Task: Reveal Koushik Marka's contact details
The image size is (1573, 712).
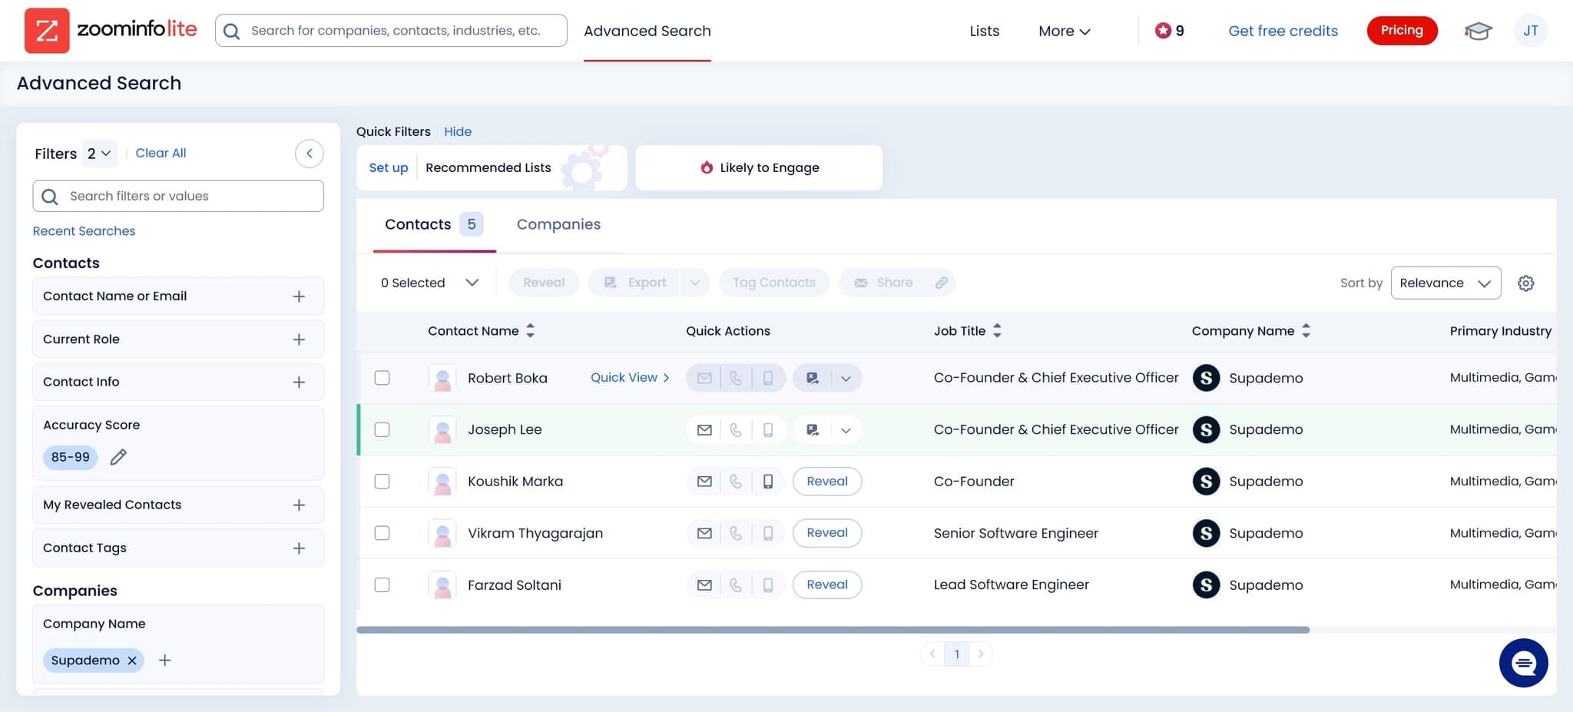Action: (x=826, y=482)
